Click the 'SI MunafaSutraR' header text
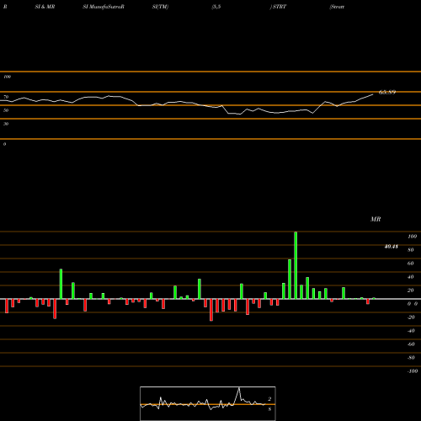The image size is (421, 421). pos(104,7)
